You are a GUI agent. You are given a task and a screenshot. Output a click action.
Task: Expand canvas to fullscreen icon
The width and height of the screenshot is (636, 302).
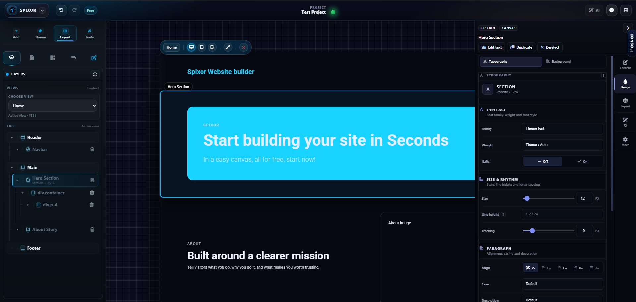(228, 47)
